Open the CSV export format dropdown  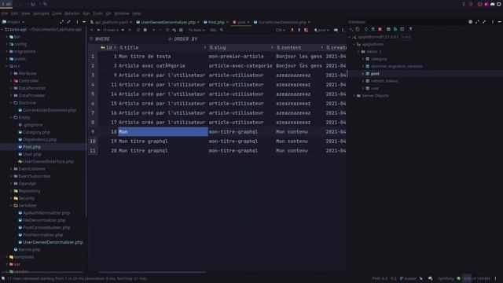[280, 30]
